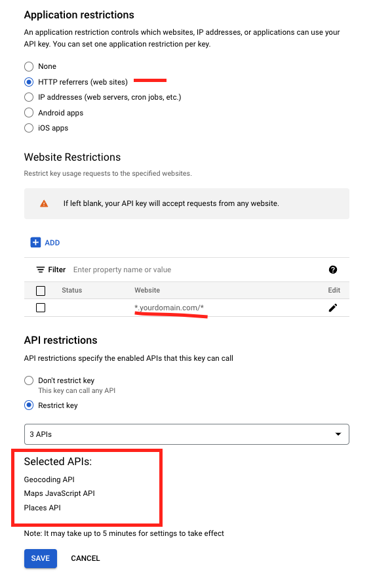Select iOS apps restriction
The height and width of the screenshot is (574, 373).
29,128
